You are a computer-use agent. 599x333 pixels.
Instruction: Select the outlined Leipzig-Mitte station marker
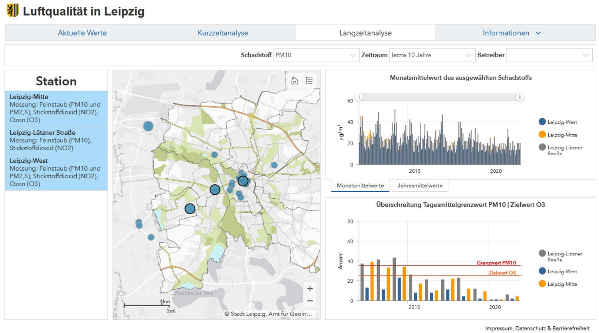tap(243, 181)
